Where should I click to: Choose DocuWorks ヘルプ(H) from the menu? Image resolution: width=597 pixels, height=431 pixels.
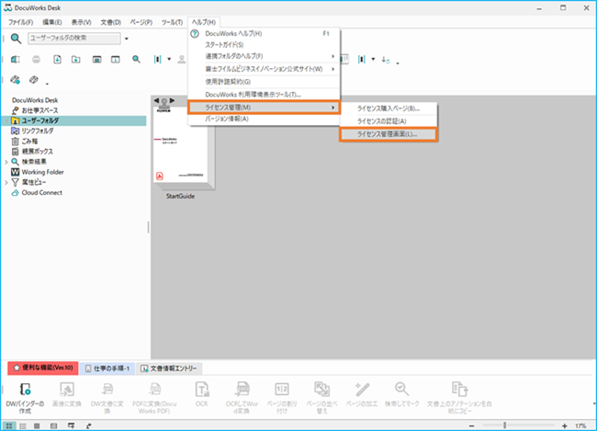pos(264,33)
